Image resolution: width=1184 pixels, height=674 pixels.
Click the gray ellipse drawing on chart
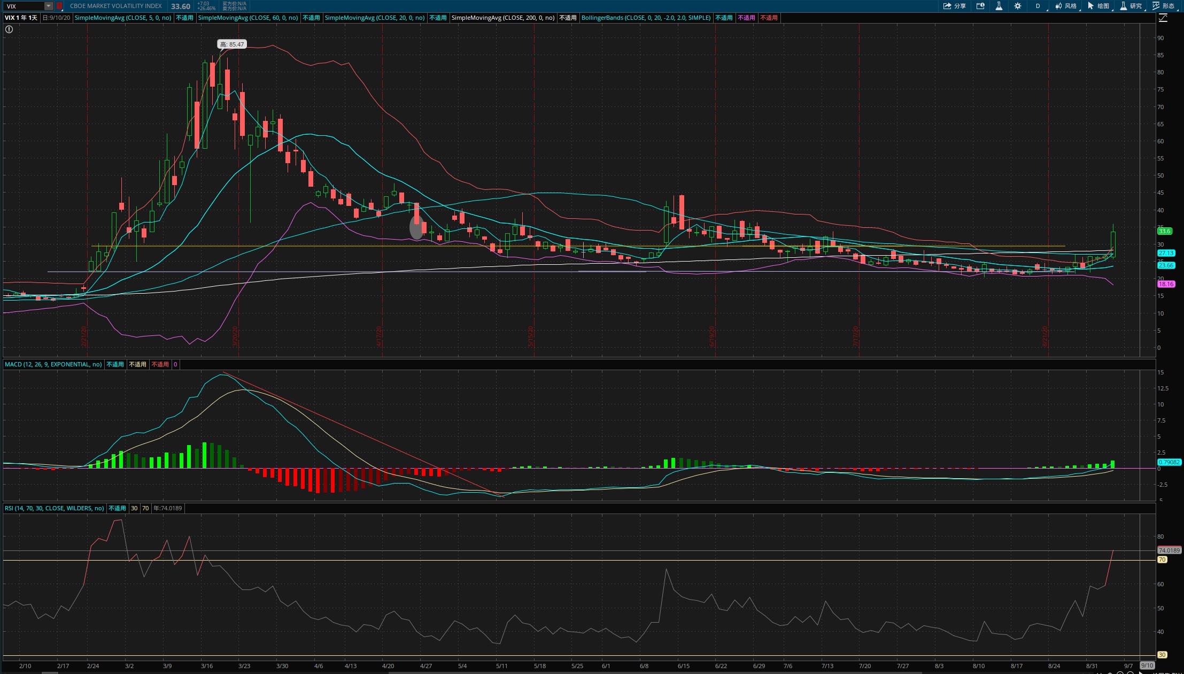click(x=417, y=227)
